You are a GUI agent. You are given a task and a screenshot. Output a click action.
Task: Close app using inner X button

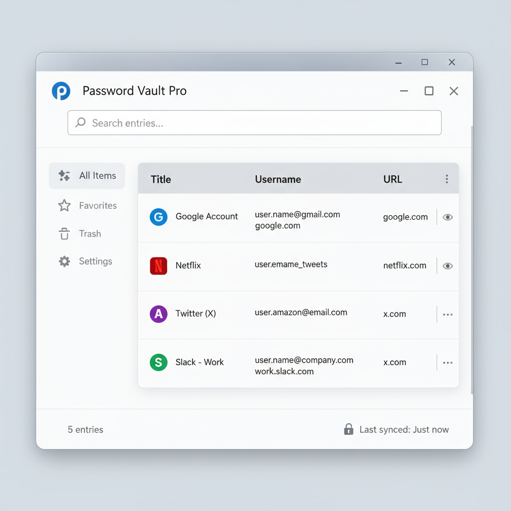pyautogui.click(x=454, y=91)
